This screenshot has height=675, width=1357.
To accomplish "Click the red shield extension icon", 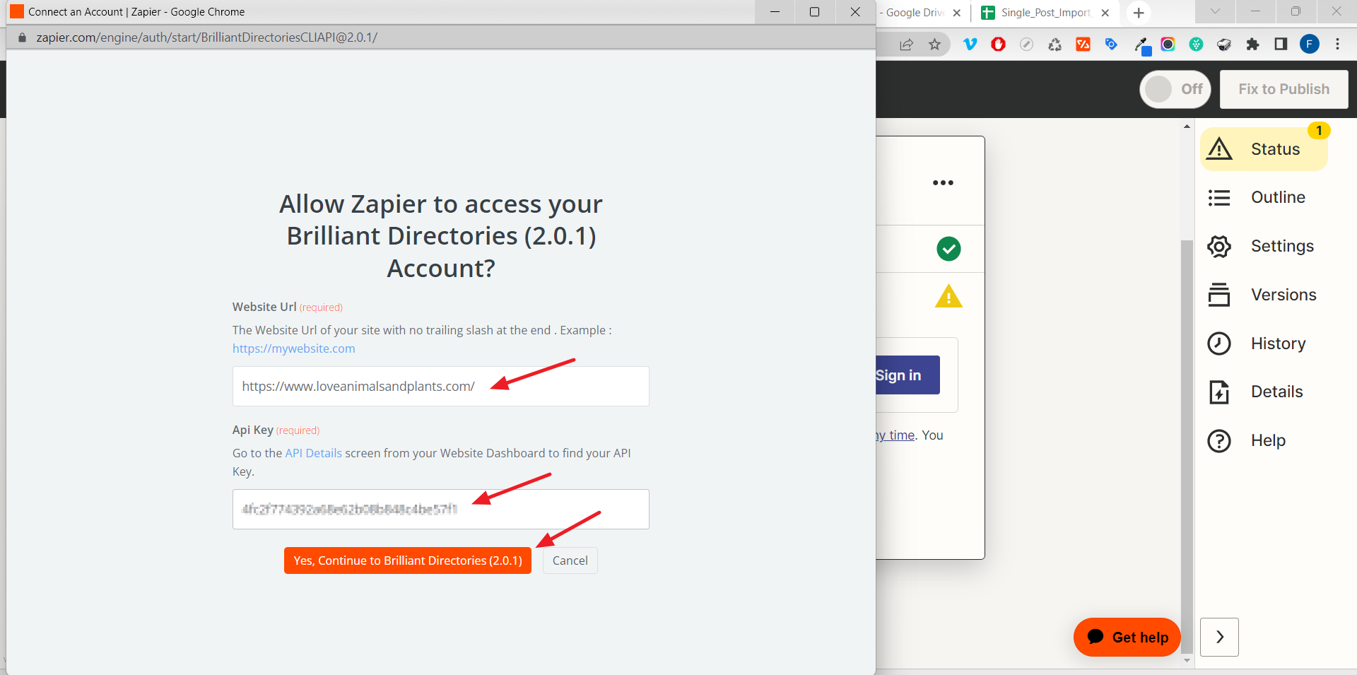I will pyautogui.click(x=999, y=45).
